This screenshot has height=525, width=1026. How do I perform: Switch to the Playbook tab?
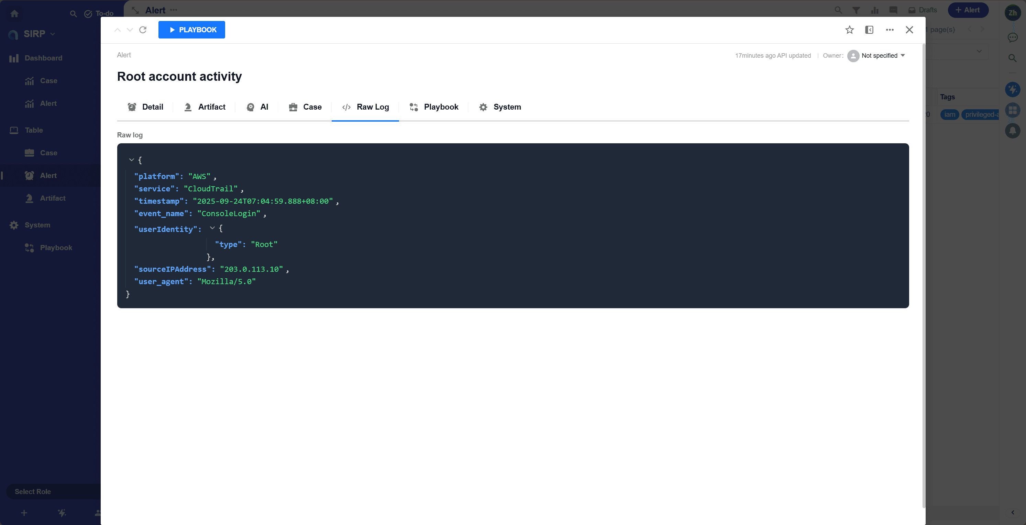pyautogui.click(x=434, y=107)
